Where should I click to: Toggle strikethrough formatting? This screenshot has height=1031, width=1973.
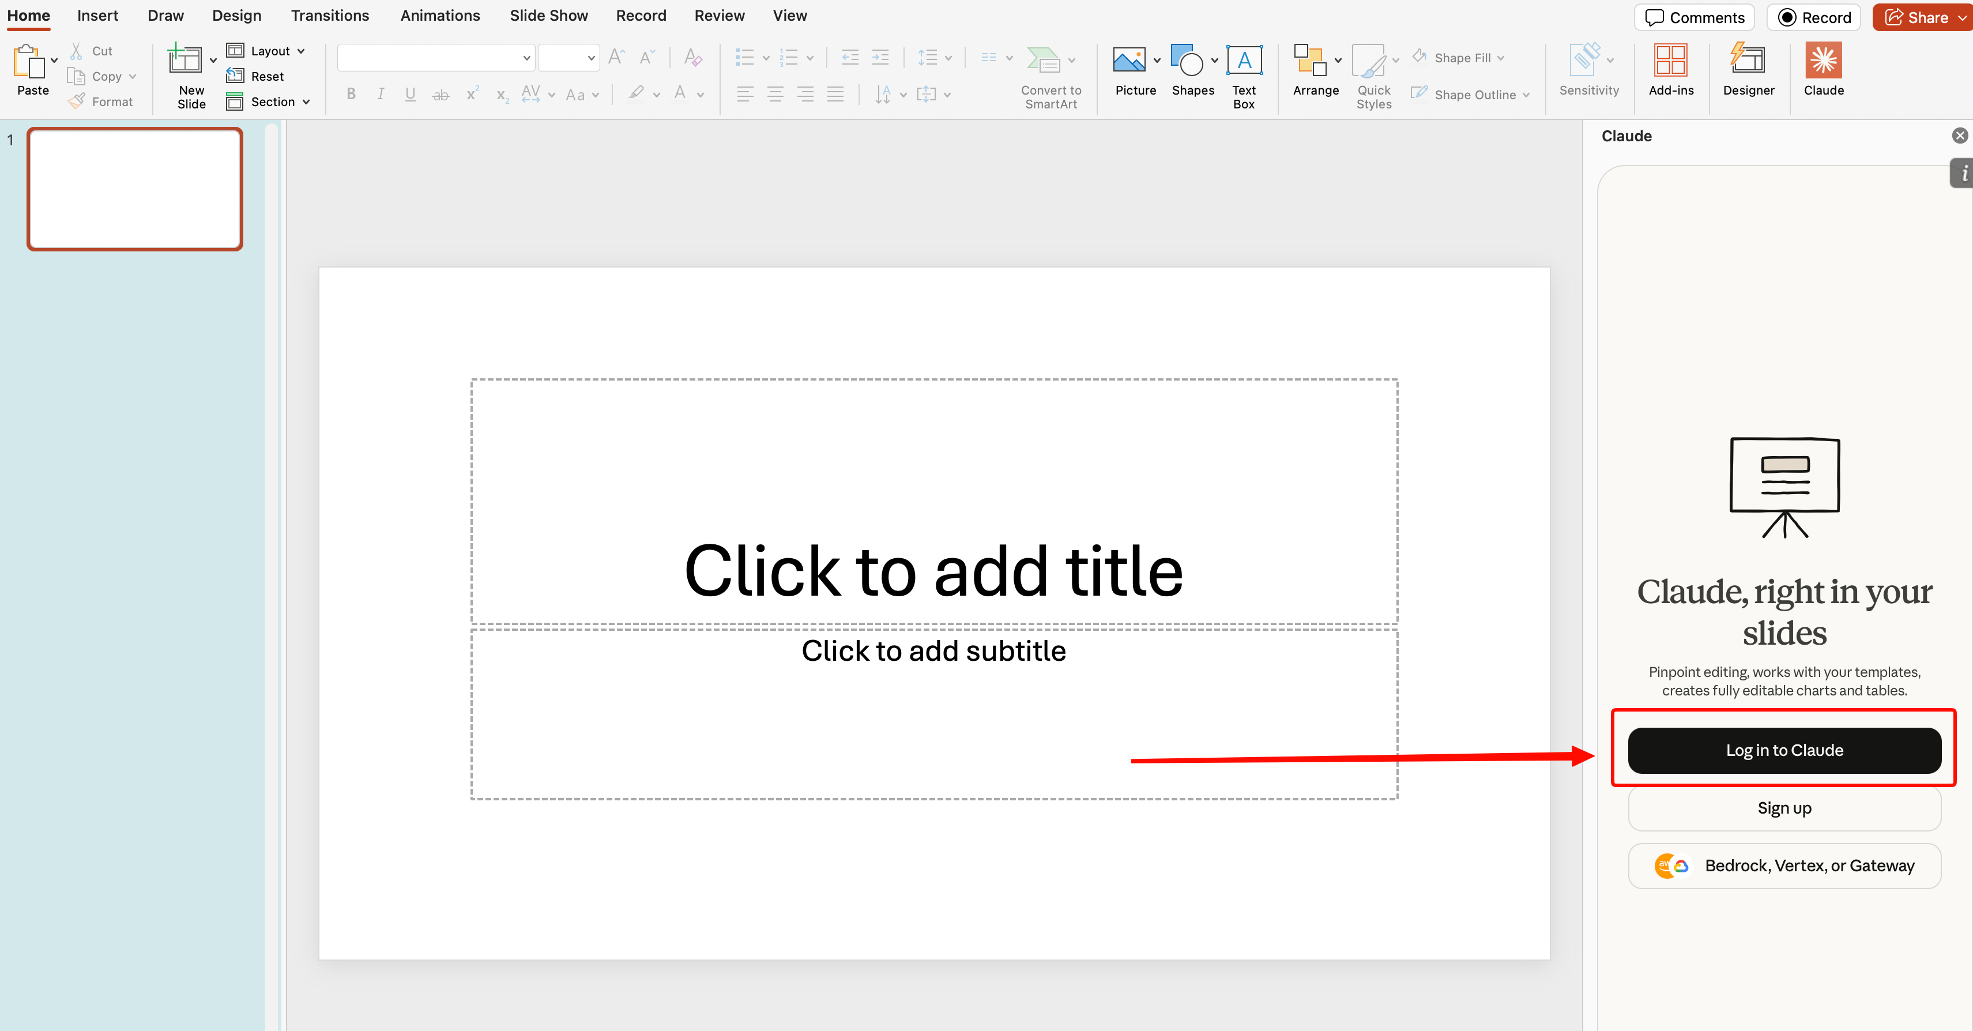pos(440,93)
